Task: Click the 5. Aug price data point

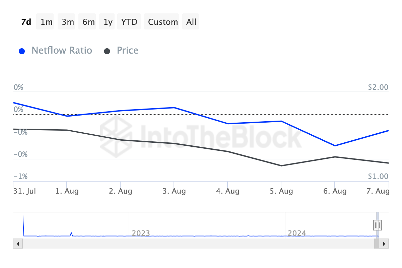Action: (281, 165)
